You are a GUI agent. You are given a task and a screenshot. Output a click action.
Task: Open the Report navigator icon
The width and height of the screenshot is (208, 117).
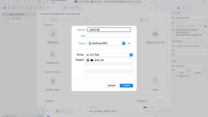40,8
